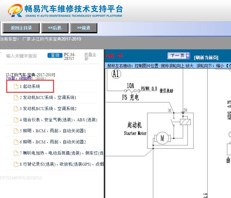Click the 起动机 Starter Motor label in diagram
231x198 pixels.
click(135, 128)
